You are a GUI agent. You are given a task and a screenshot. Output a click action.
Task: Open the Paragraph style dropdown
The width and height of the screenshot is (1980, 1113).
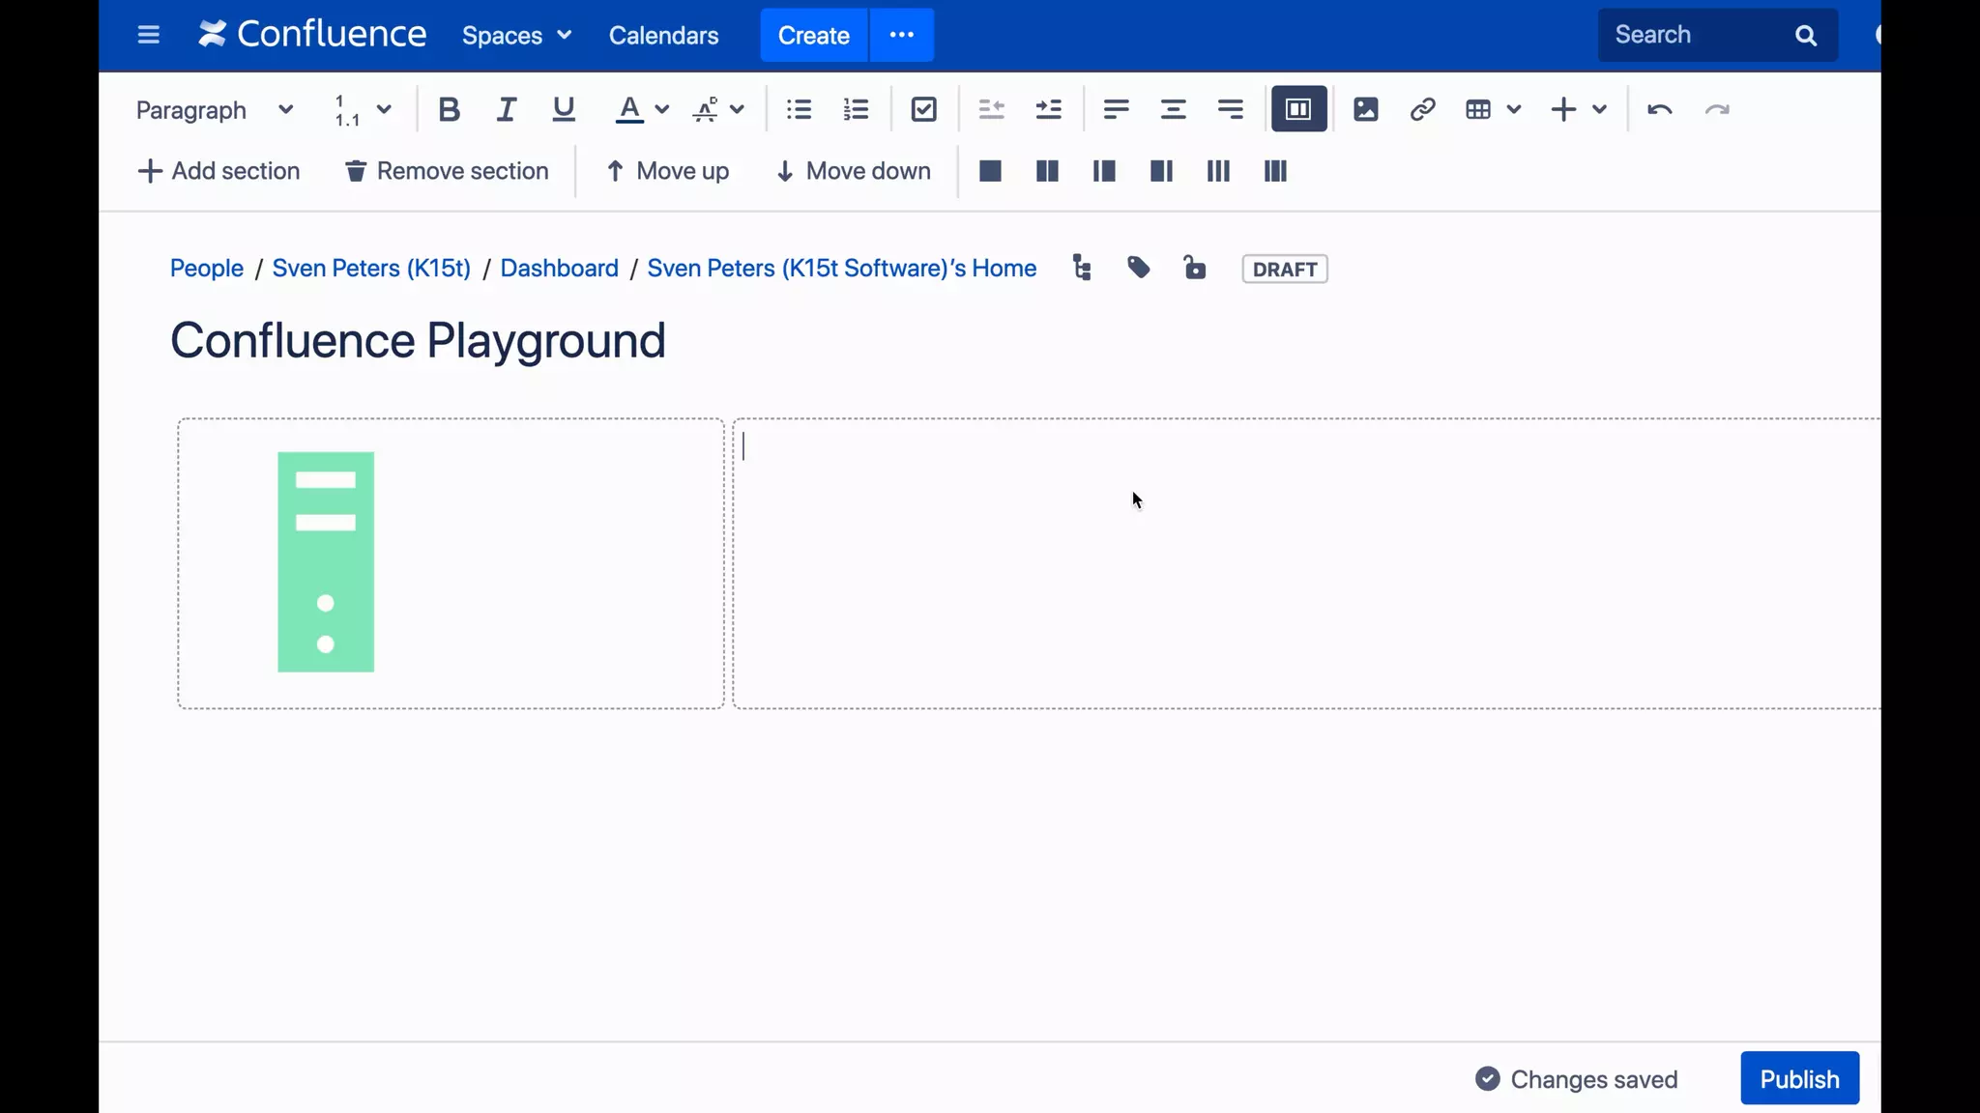pos(214,110)
